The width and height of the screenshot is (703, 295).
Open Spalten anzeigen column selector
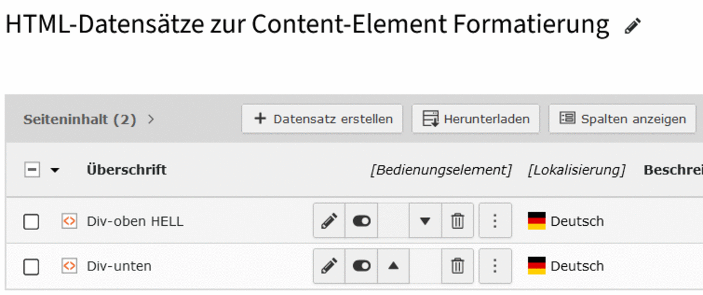coord(622,119)
